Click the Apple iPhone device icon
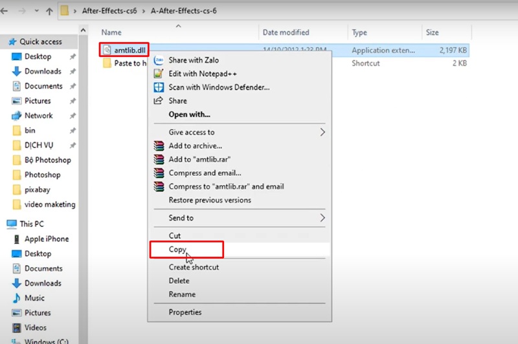The height and width of the screenshot is (344, 518). click(x=16, y=239)
